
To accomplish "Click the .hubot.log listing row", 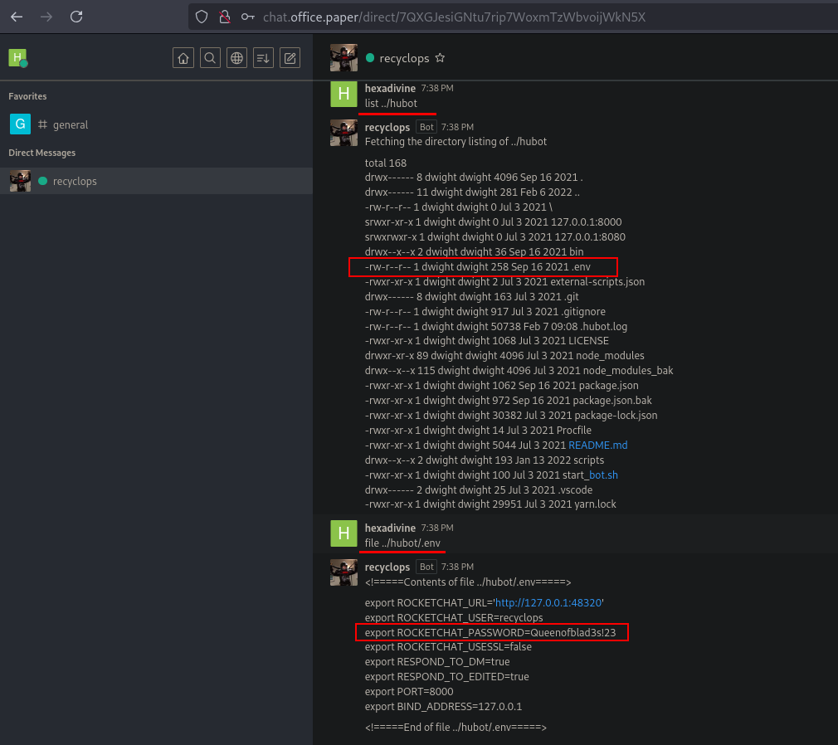I will [496, 327].
